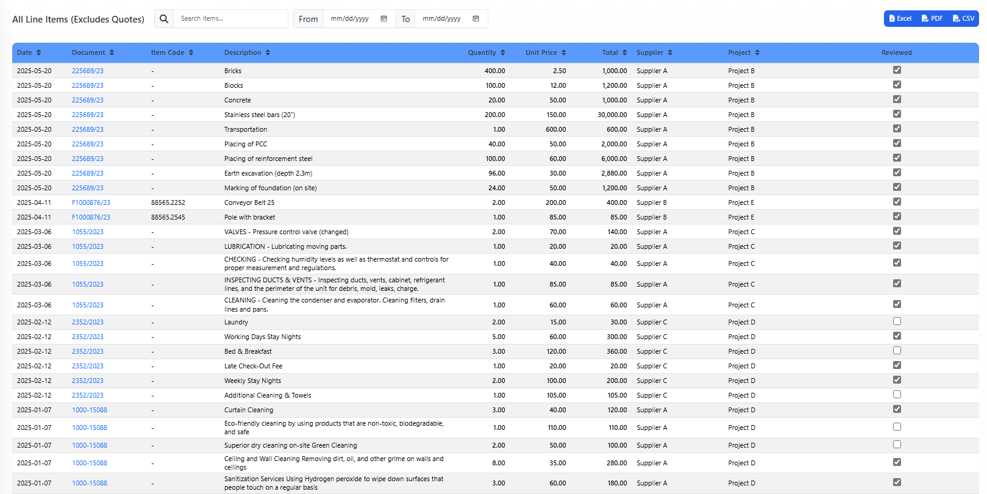Click the From date input field
Viewport: 987px width, 494px height.
[359, 19]
